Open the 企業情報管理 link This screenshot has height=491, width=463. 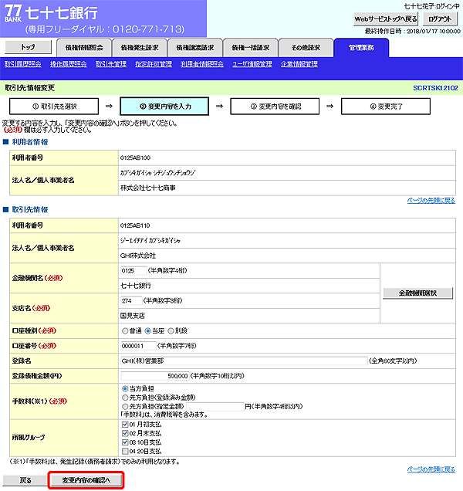pyautogui.click(x=299, y=64)
